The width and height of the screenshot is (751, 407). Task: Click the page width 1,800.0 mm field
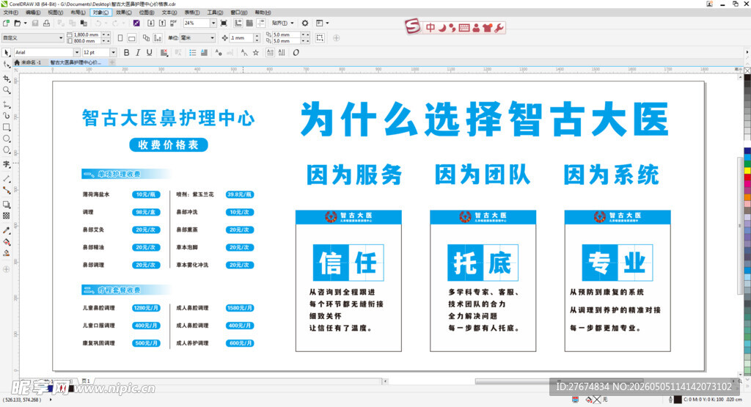click(x=87, y=35)
